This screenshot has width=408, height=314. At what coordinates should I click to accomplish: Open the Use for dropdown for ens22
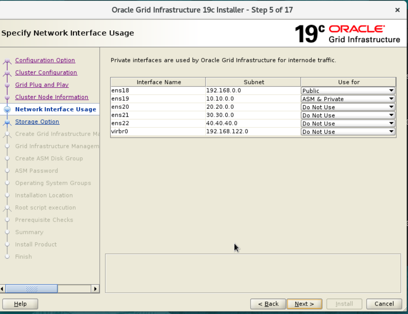click(x=348, y=123)
